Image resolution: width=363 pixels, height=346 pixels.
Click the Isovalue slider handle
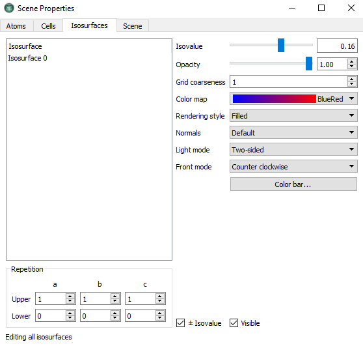[281, 46]
